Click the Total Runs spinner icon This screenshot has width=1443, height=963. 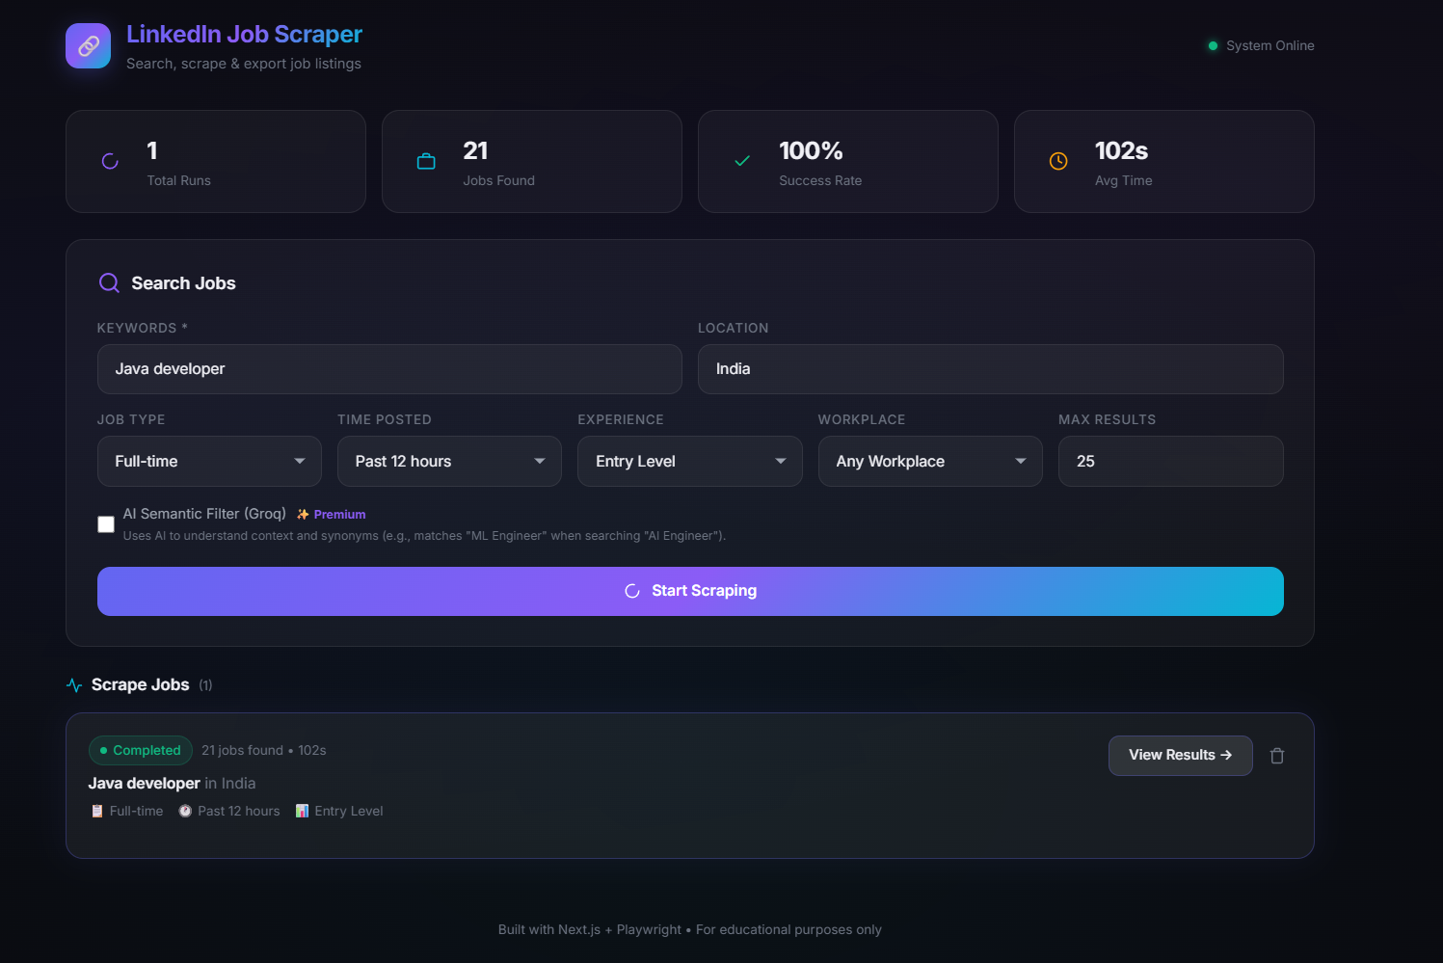110,161
